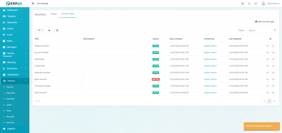Viewport: 282px width, 133px height.
Task: Open the envelope messages icon in header
Action: tap(256, 4)
